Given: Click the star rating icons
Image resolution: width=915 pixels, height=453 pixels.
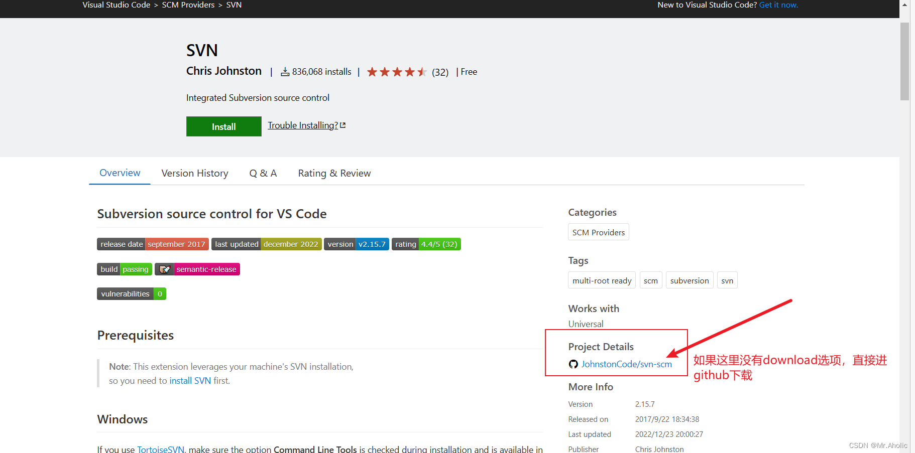Looking at the screenshot, I should pos(397,72).
